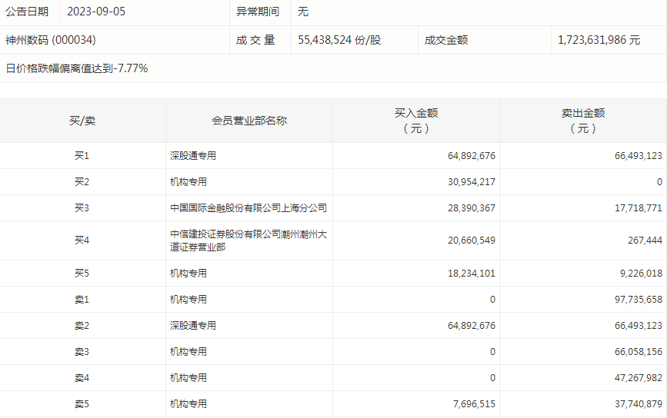Select 64,892,676 in the 买1 row
Viewport: 667px width, 418px height.
(x=472, y=156)
